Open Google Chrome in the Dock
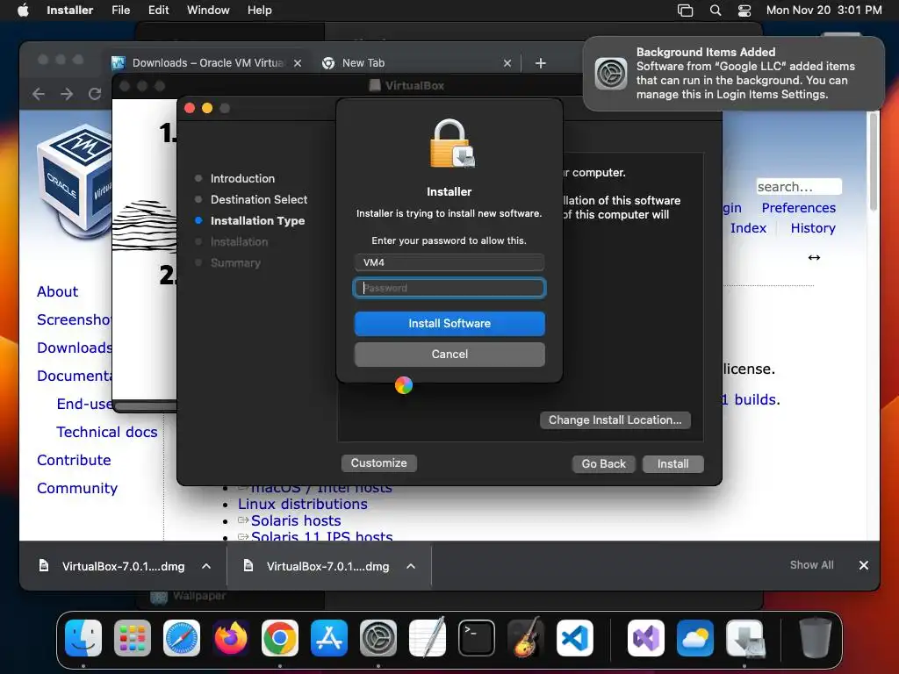899x674 pixels. pos(280,638)
